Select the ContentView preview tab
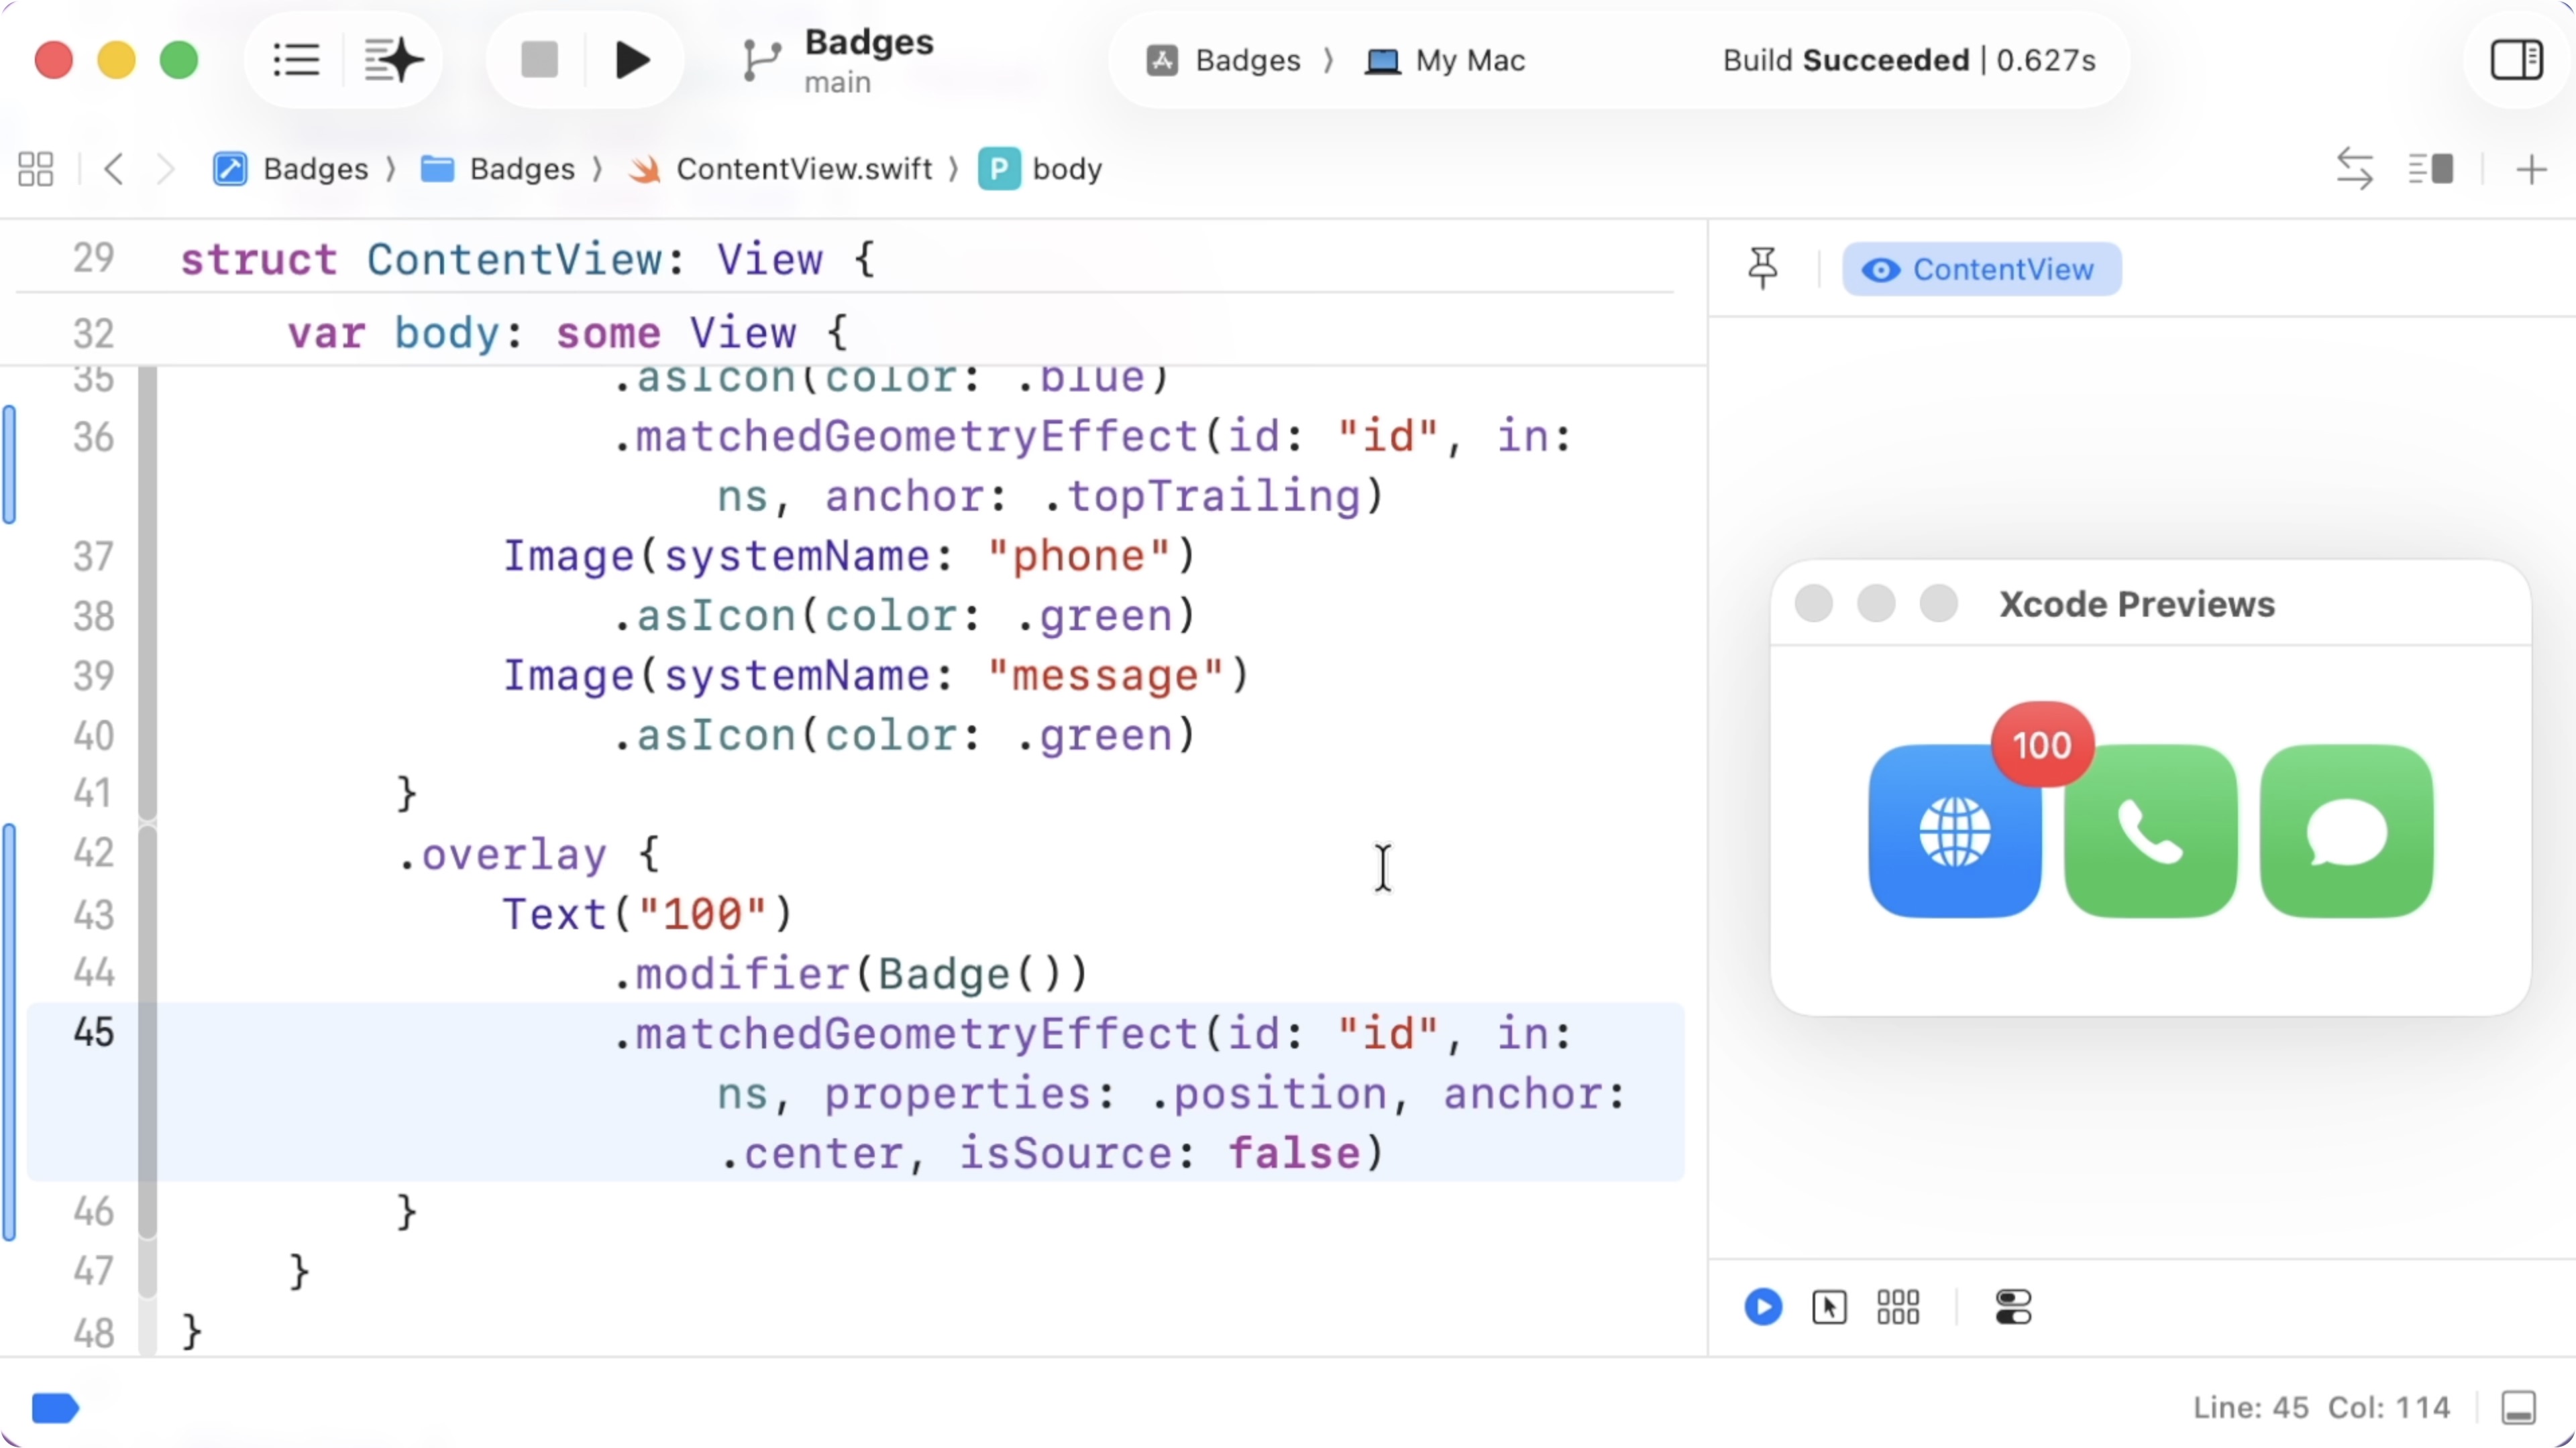This screenshot has height=1448, width=2576. [x=1982, y=269]
